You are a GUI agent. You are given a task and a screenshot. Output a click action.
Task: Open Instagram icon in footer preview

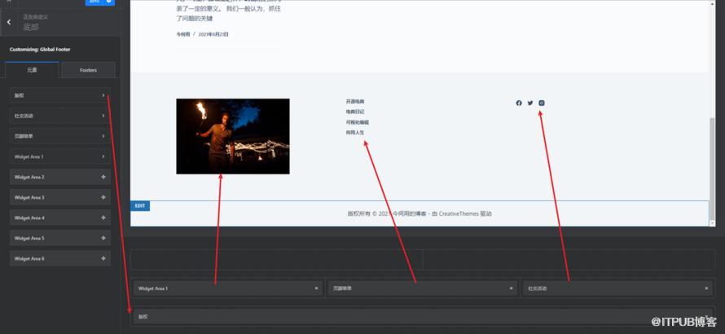click(542, 103)
